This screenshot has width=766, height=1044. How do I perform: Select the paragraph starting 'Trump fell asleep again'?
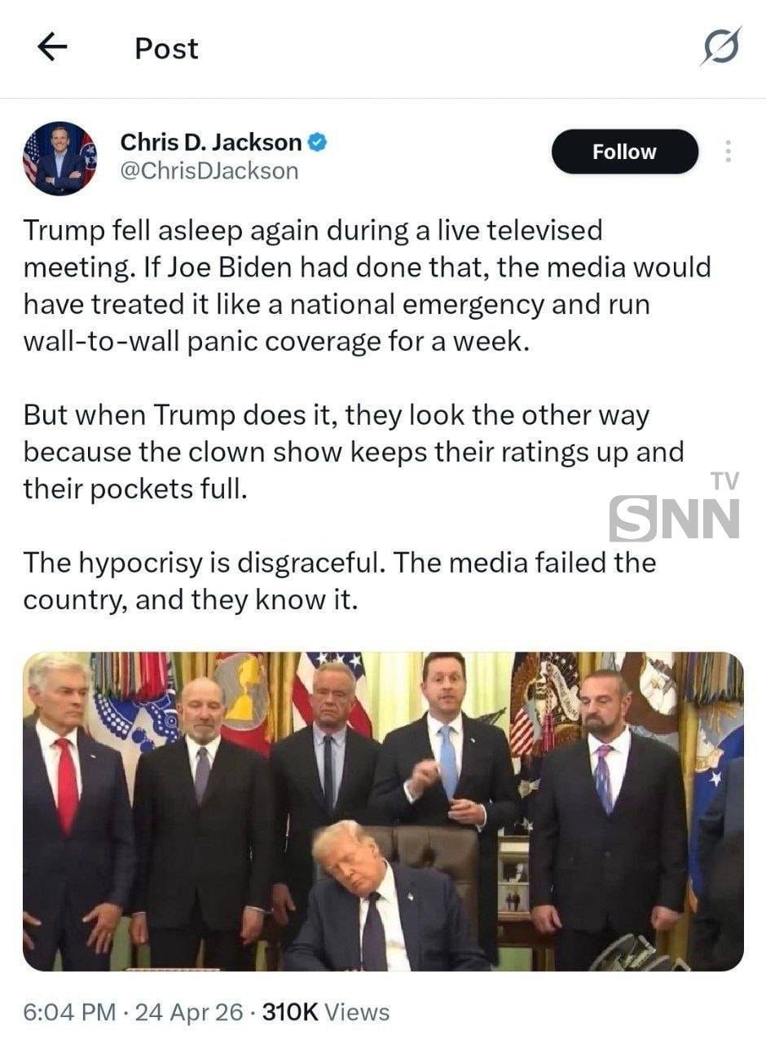(367, 285)
